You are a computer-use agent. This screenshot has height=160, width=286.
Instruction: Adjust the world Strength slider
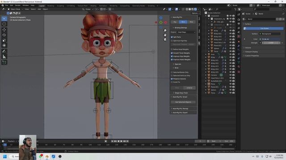click(271, 43)
